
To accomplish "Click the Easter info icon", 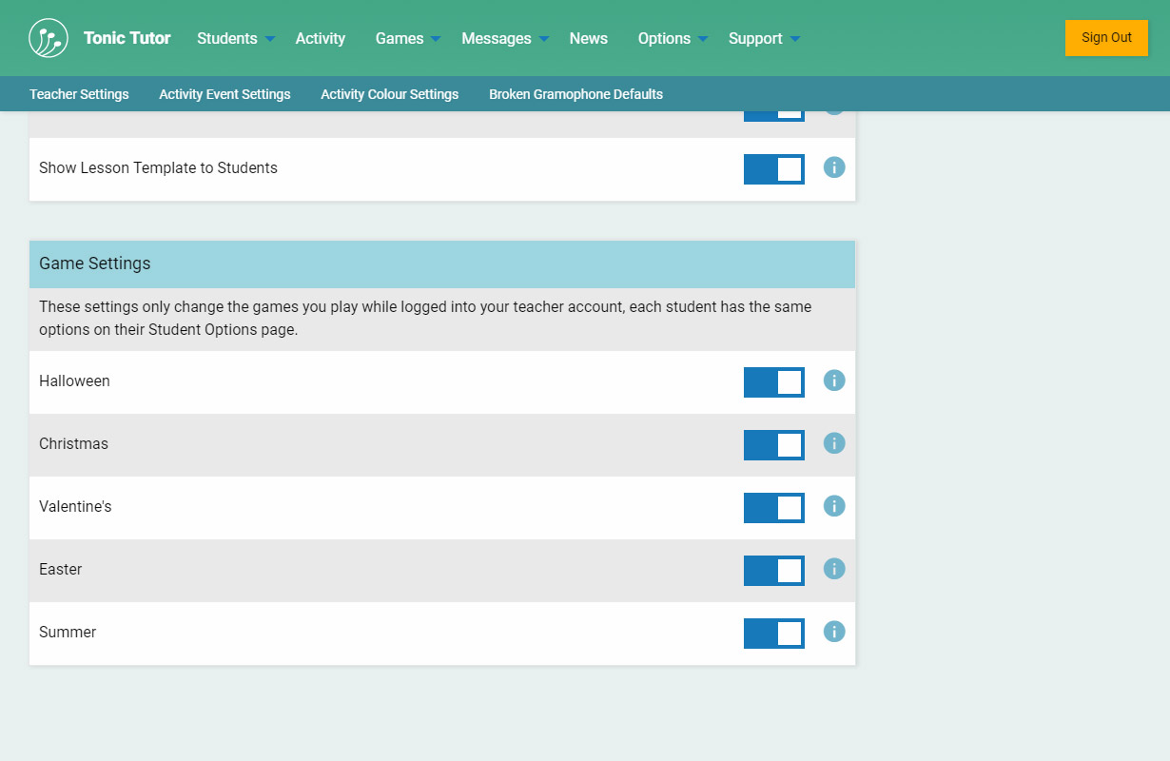I will (x=834, y=569).
